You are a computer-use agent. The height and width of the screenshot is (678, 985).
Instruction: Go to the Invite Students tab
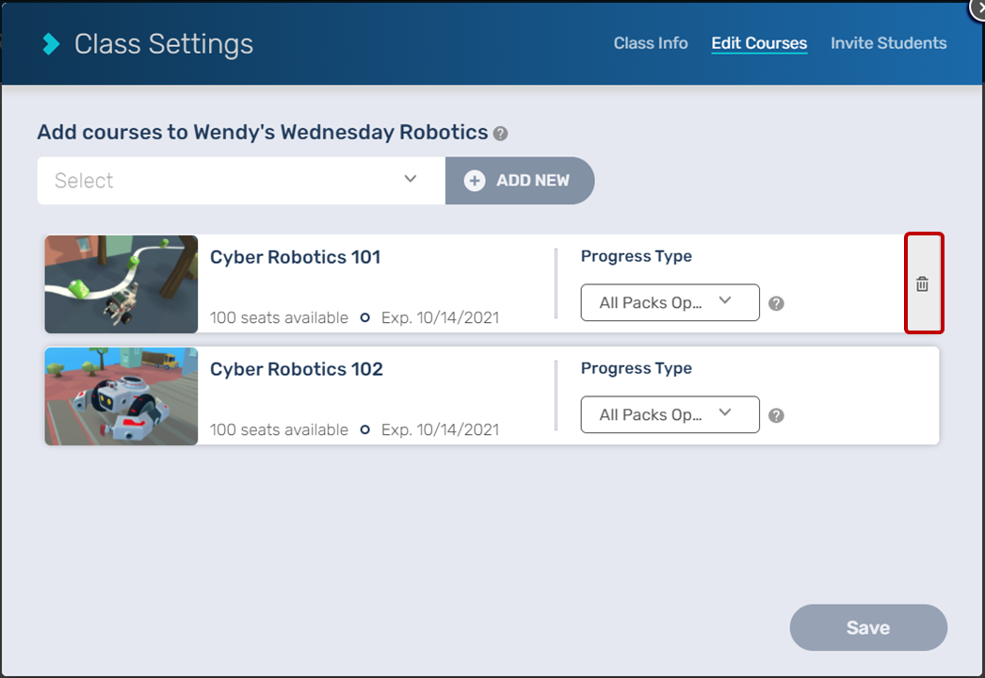click(x=888, y=43)
